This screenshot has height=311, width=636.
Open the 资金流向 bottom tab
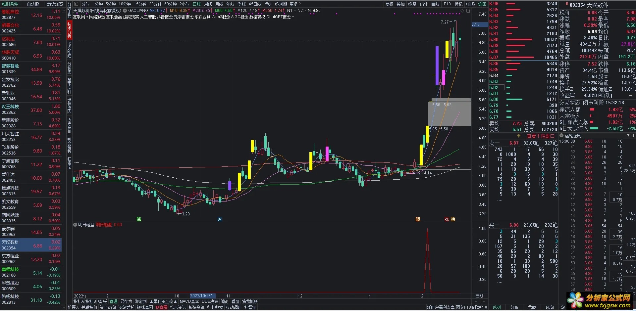[x=108, y=307]
